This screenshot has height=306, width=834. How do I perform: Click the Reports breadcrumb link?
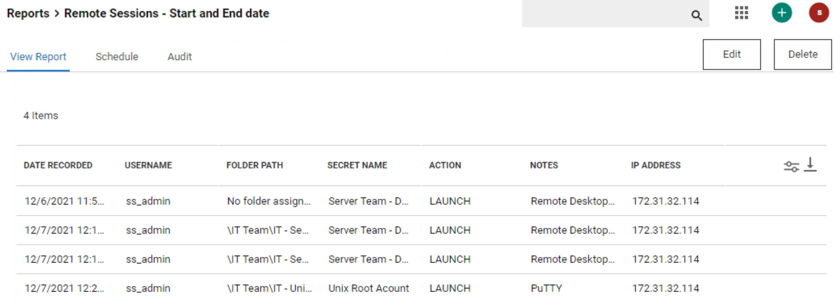tap(28, 13)
